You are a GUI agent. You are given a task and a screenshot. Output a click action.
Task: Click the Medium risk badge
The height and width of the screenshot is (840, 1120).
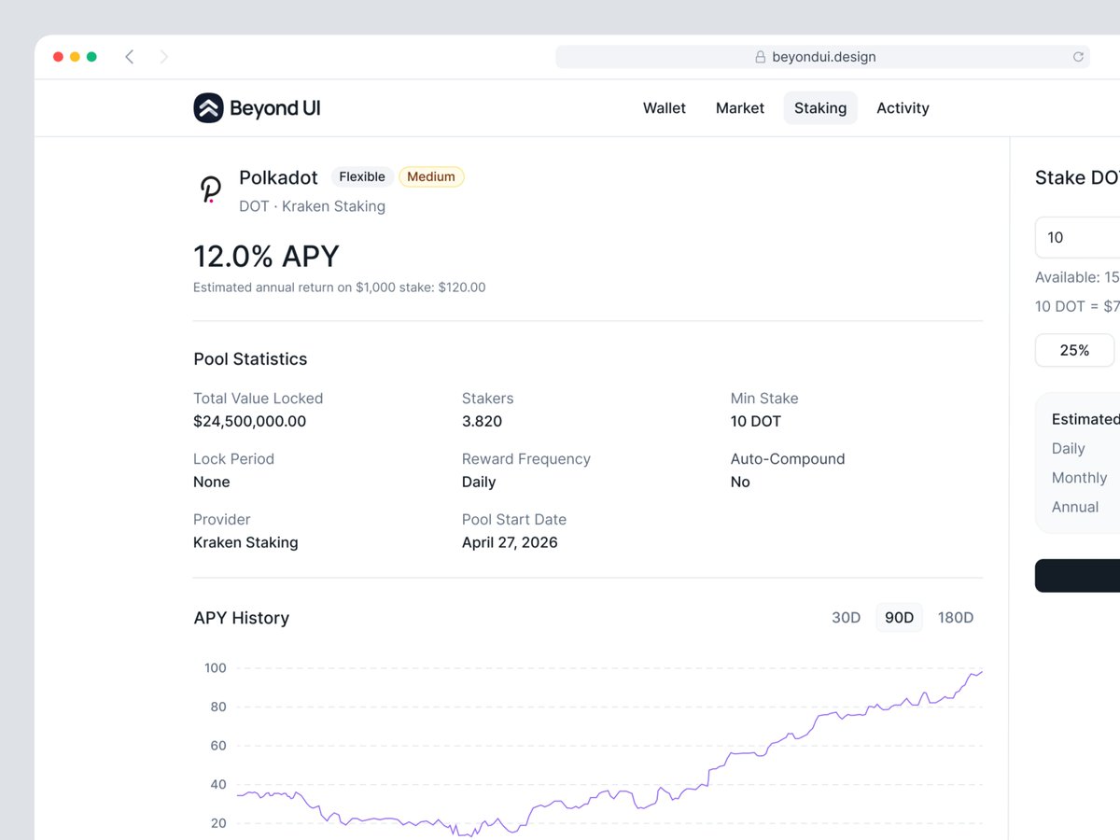pos(431,176)
